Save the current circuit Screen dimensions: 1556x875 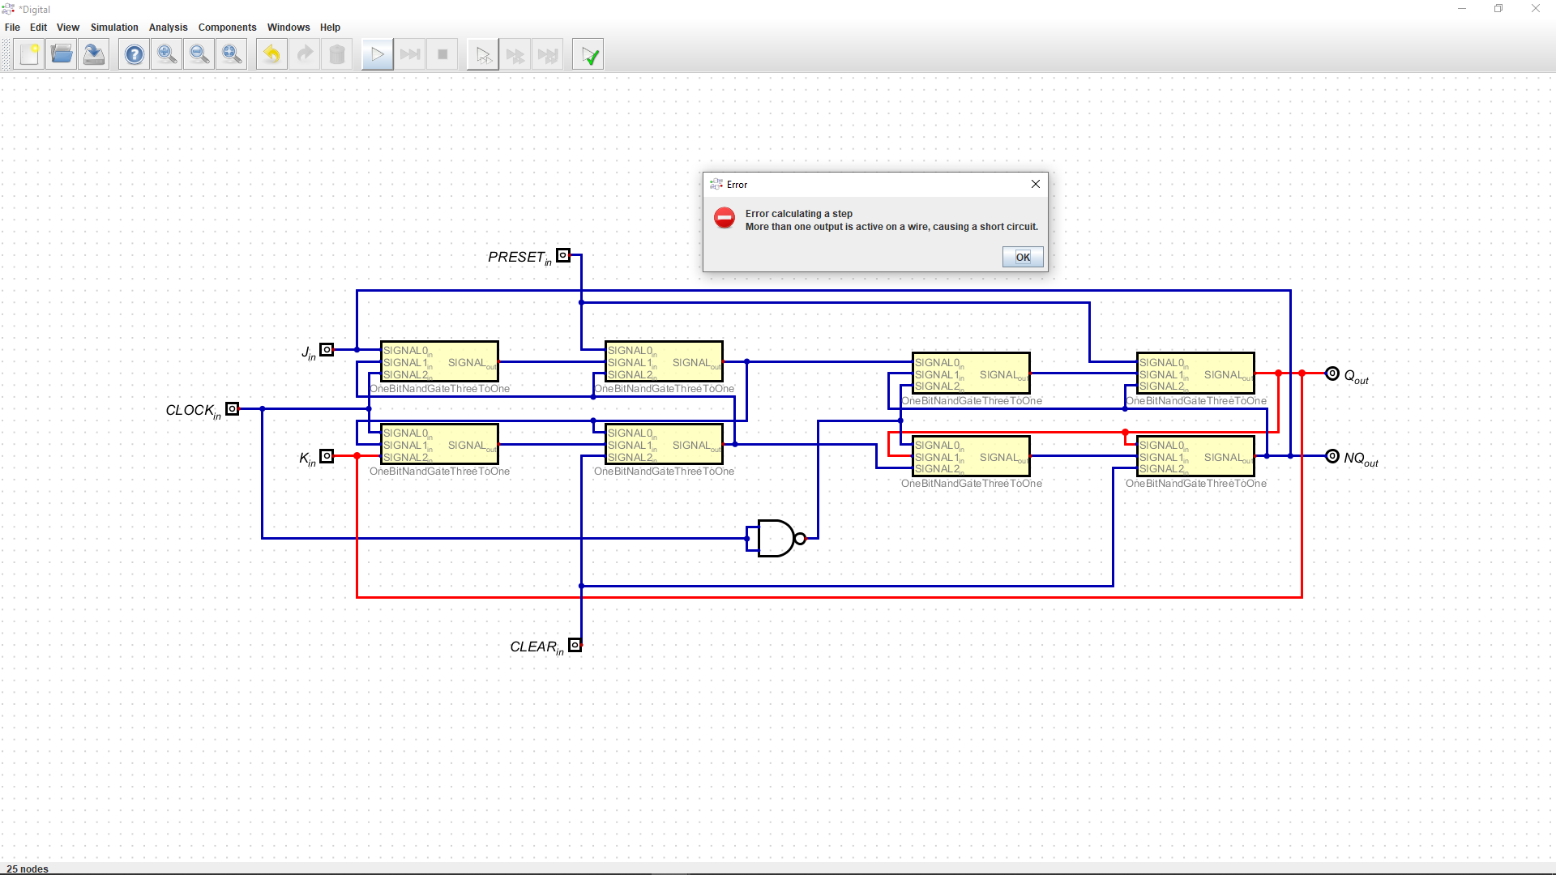[x=94, y=53]
